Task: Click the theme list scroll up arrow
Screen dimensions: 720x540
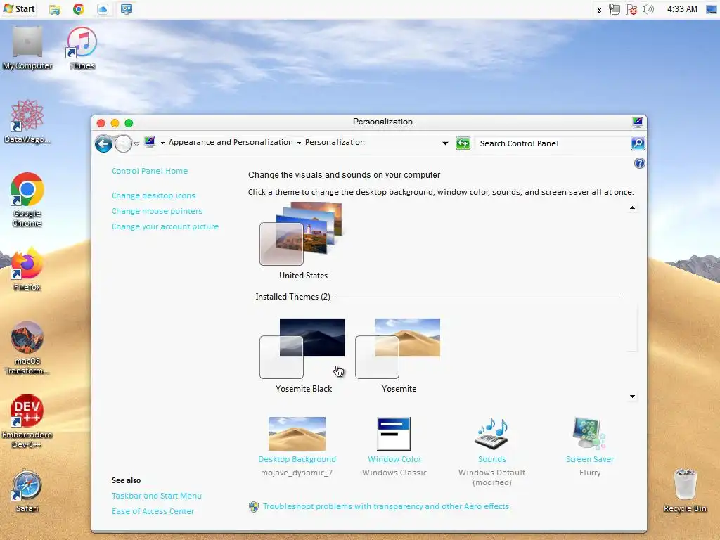Action: coord(632,208)
